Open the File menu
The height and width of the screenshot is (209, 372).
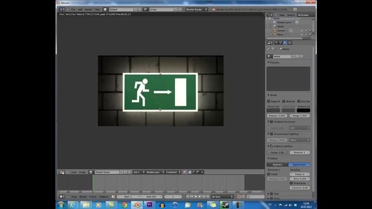point(73,9)
